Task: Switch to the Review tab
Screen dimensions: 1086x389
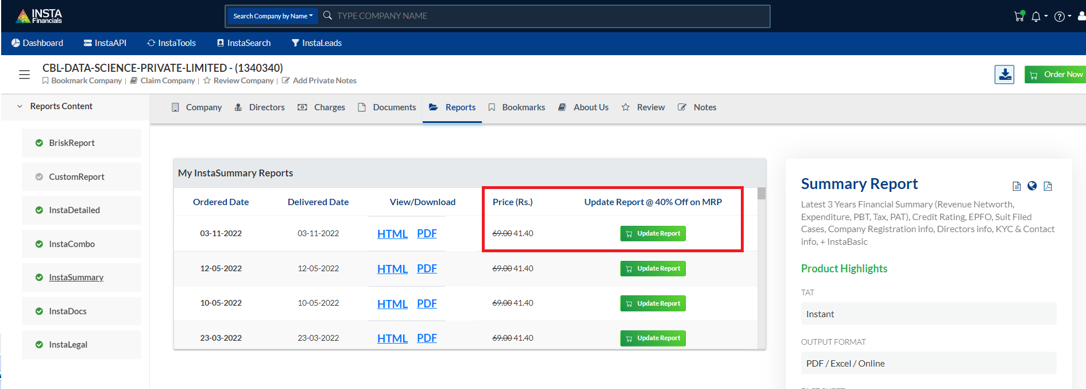Action: coord(643,107)
